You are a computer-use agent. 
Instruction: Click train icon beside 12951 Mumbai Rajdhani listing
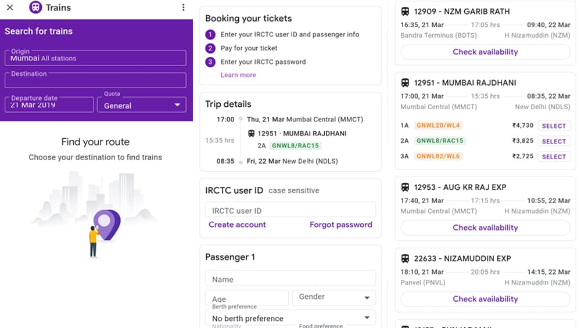[x=405, y=83]
